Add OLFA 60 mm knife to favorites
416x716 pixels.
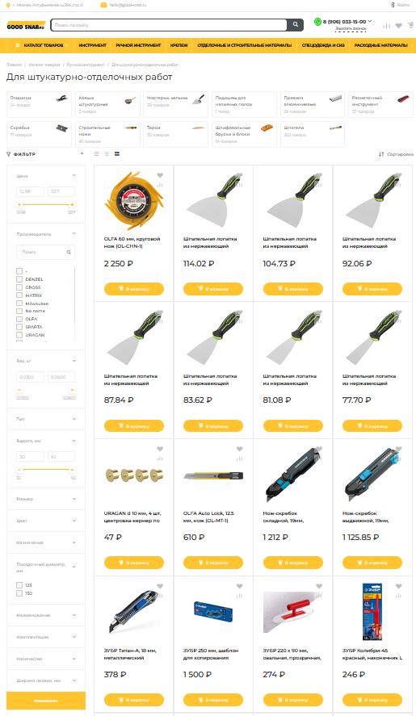(x=160, y=175)
